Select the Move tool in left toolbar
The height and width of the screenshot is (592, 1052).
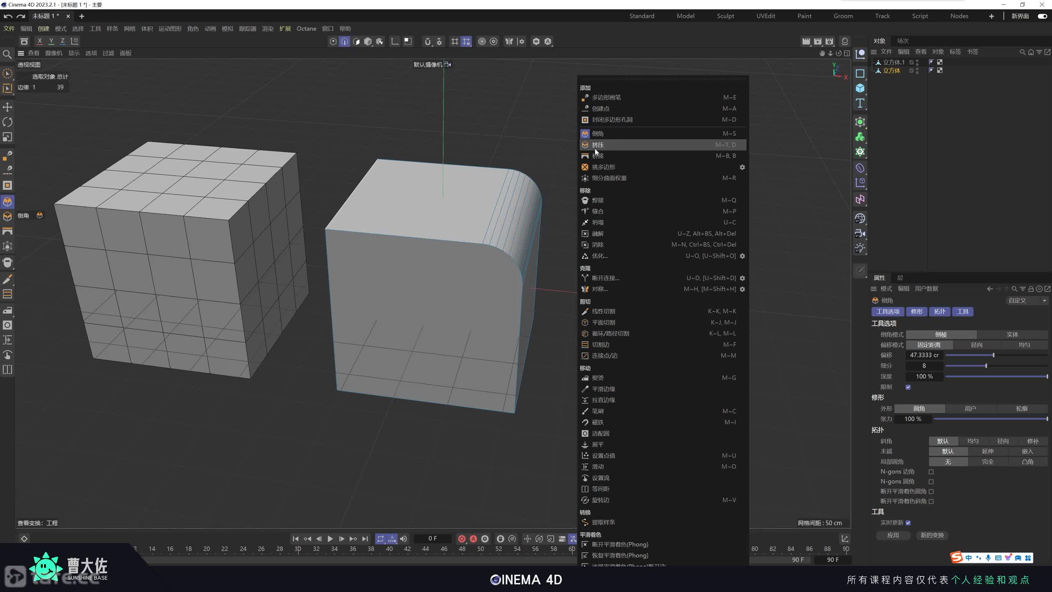point(7,107)
